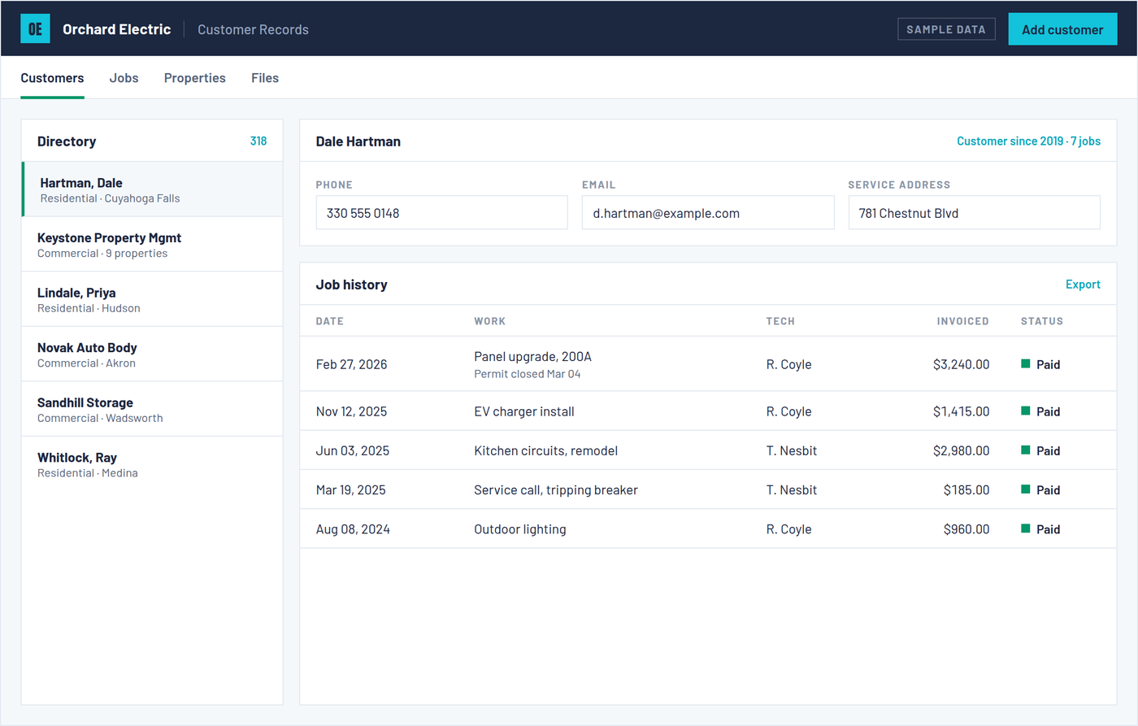Select Keystone Property Mgmt customer
The width and height of the screenshot is (1138, 726).
click(x=152, y=245)
